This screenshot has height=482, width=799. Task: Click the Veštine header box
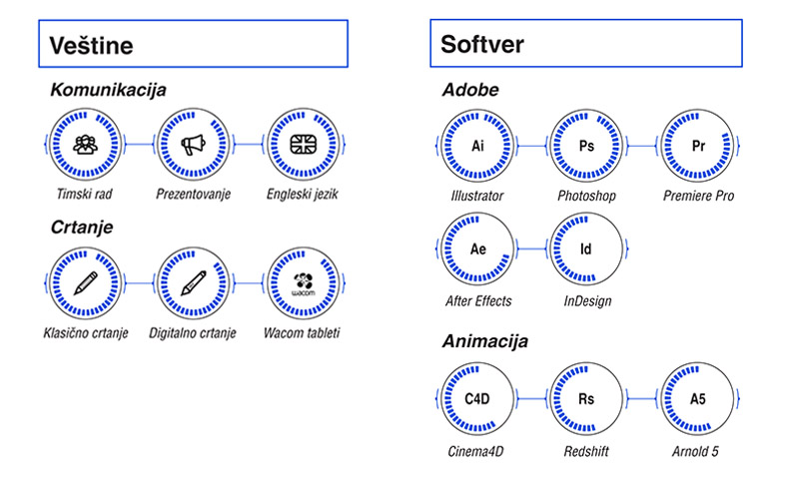[193, 44]
